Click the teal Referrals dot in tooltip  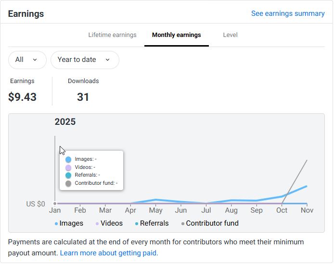click(x=68, y=176)
